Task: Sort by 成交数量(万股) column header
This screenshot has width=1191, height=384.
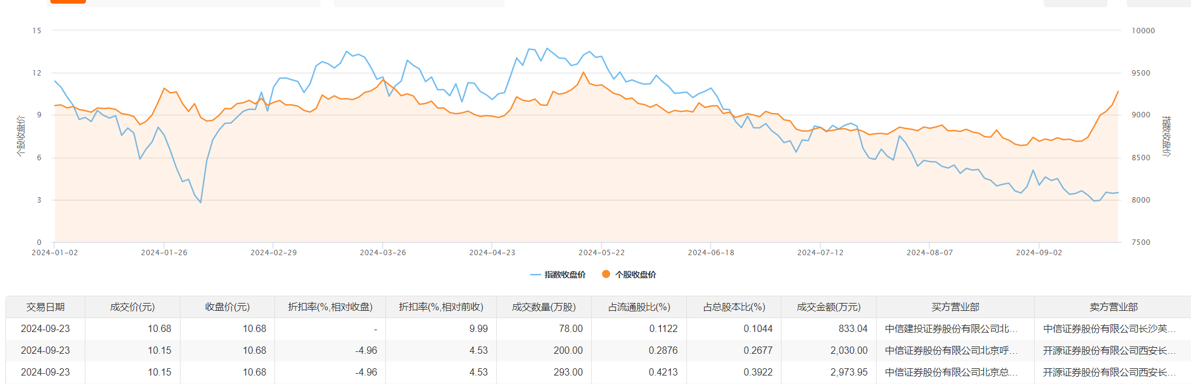Action: [x=544, y=307]
